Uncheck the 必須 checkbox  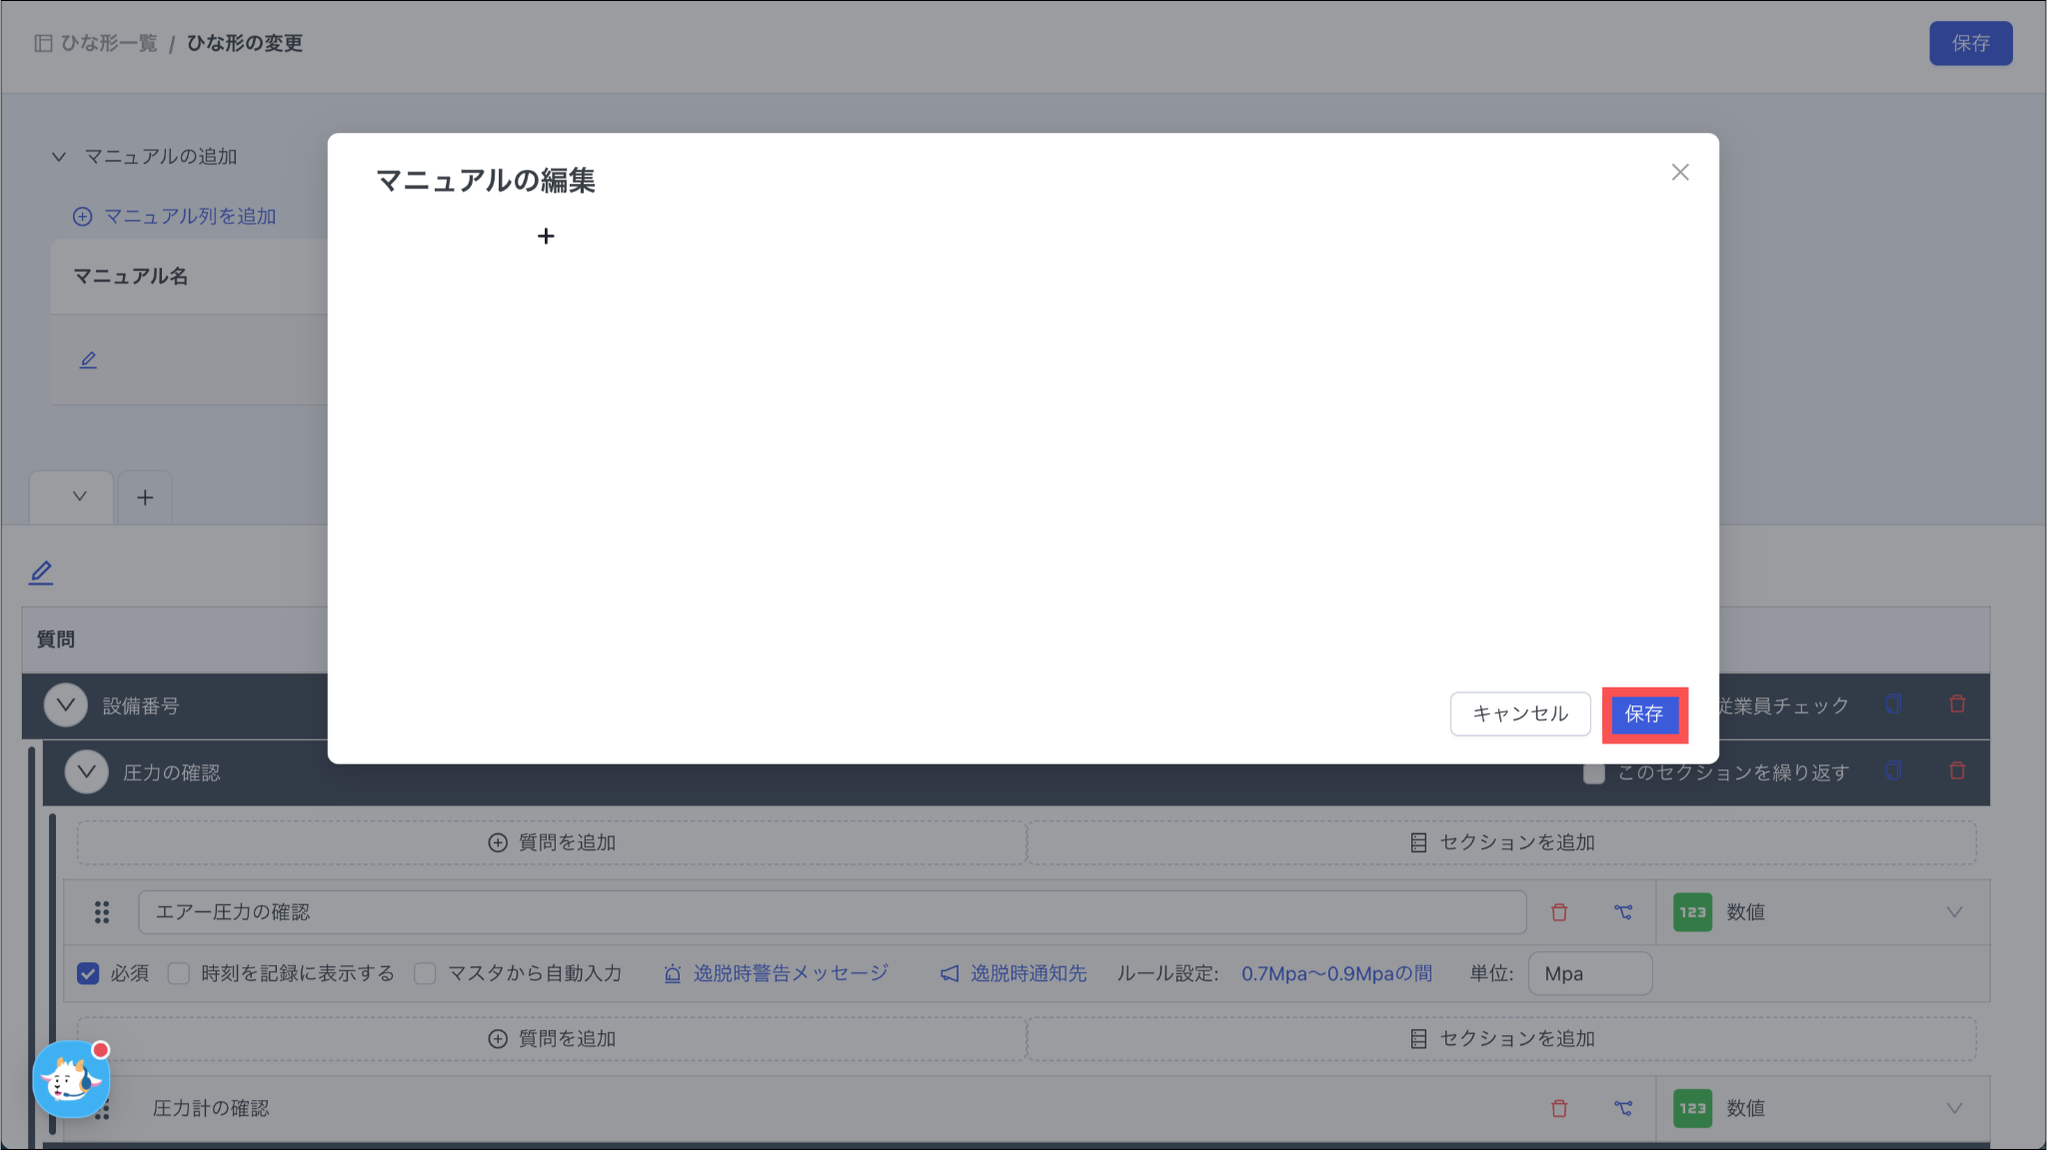click(88, 973)
